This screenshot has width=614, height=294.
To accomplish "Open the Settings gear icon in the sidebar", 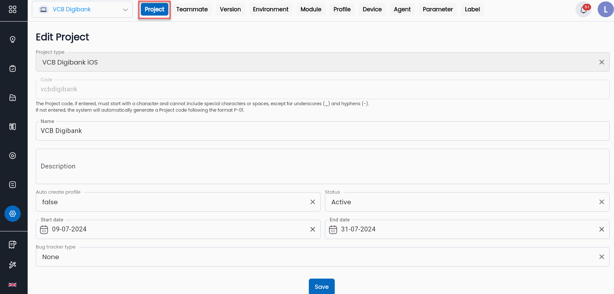I will tap(13, 214).
